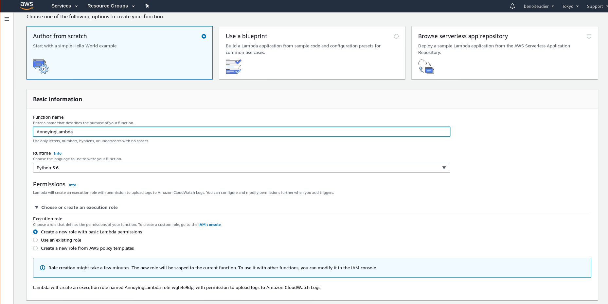Choose Use an existing role option

(35, 240)
